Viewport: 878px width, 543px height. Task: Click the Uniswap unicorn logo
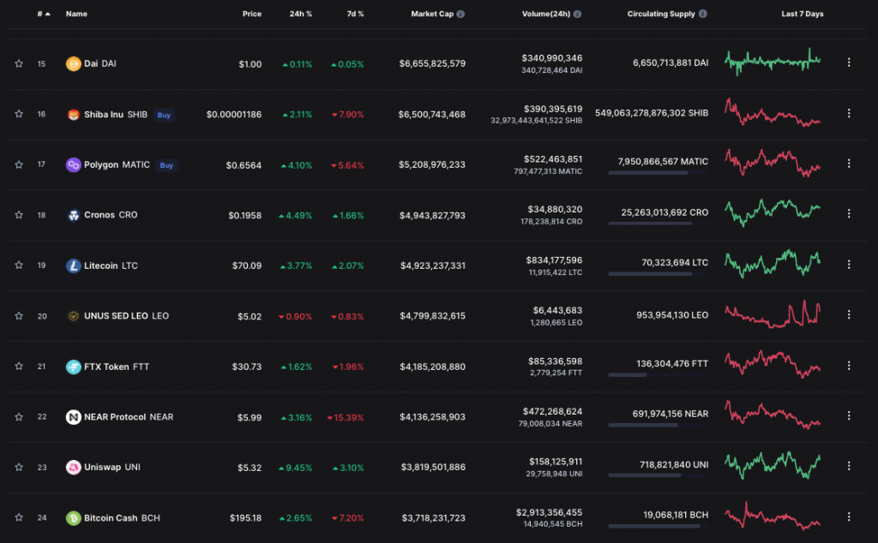click(74, 468)
